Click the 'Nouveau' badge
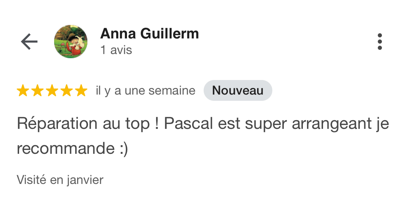409x203 pixels. (238, 90)
